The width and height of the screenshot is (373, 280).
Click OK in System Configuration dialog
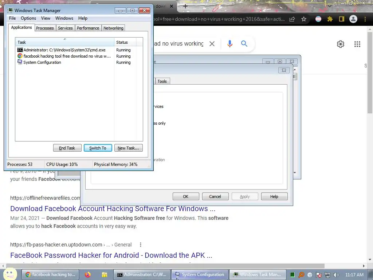pyautogui.click(x=186, y=197)
